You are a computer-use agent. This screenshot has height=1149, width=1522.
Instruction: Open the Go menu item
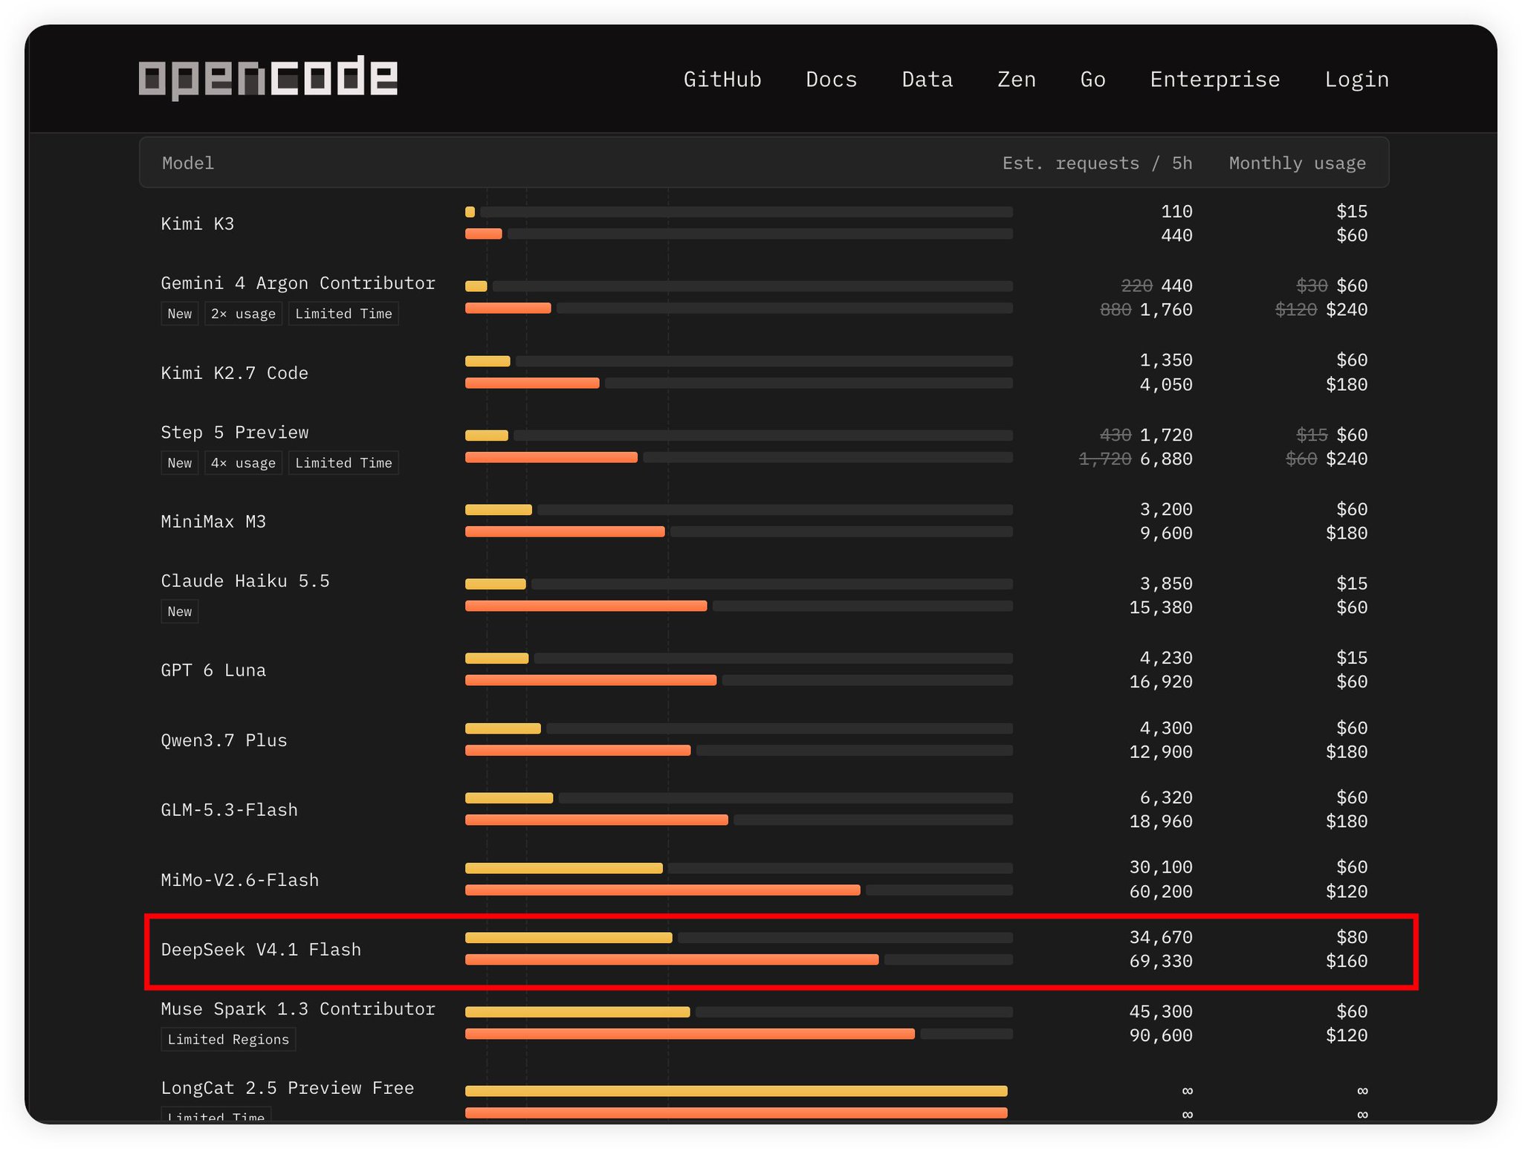pos(1093,80)
